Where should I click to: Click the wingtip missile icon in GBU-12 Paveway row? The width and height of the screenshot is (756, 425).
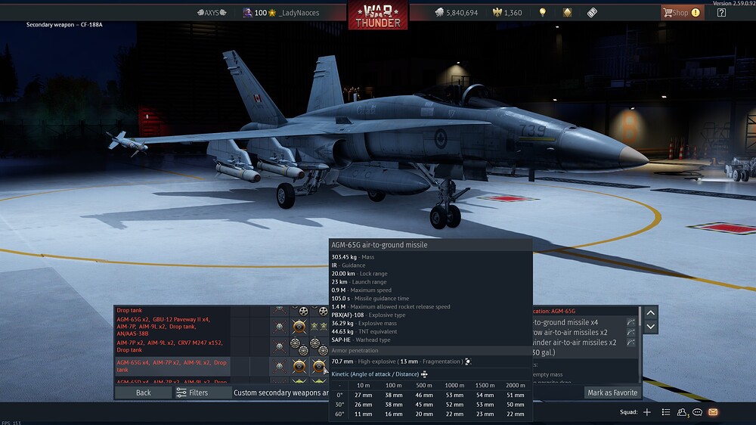pyautogui.click(x=279, y=327)
